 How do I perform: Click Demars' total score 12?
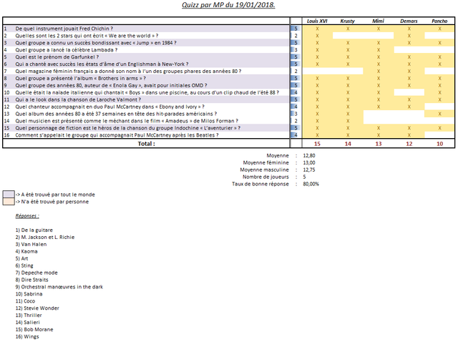409,144
